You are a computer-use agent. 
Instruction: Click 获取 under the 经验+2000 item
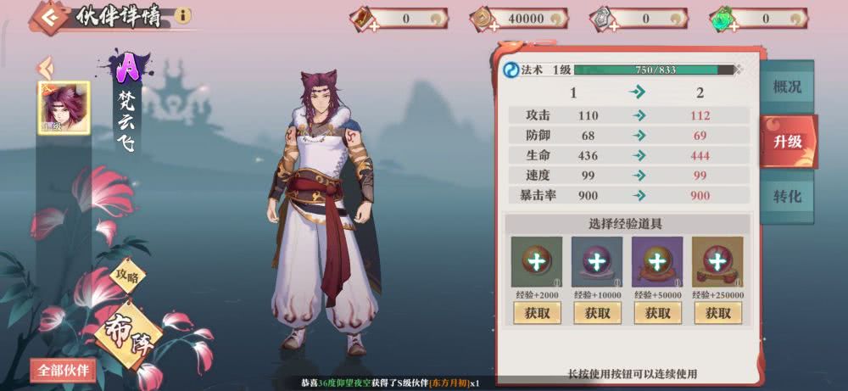537,313
